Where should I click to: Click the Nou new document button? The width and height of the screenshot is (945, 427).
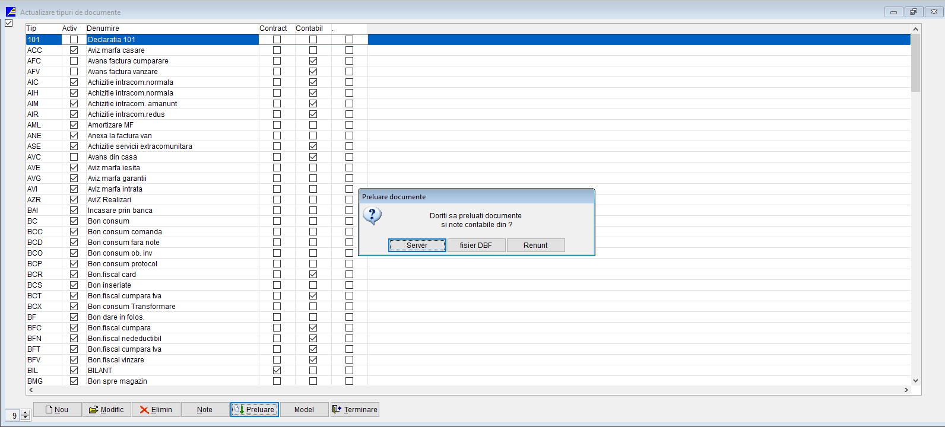point(57,409)
